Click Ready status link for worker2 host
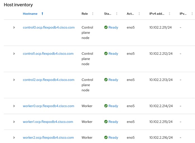The width and height of the screenshot is (195, 143). tap(113, 137)
